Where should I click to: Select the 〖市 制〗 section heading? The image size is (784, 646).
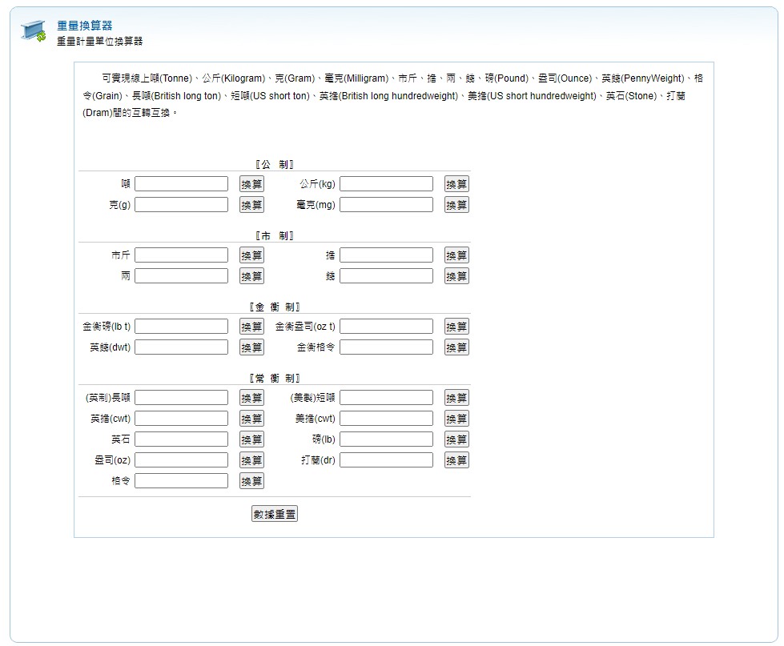275,236
